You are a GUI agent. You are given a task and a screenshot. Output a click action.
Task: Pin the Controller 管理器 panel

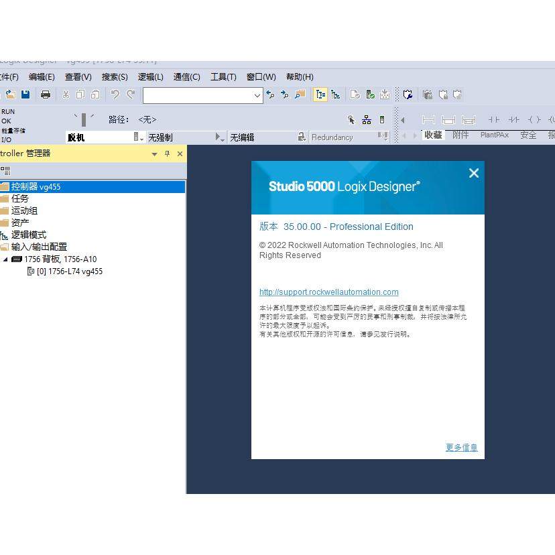coord(168,153)
